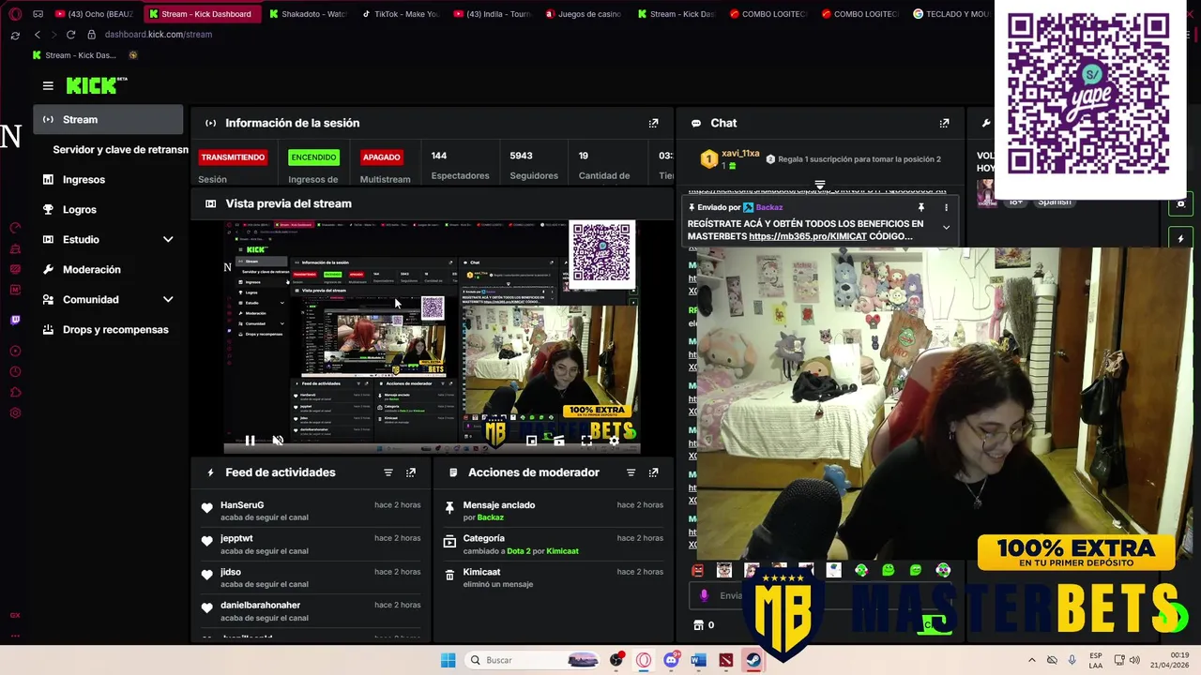Filter the Acciones de moderador list
The width and height of the screenshot is (1201, 675).
[631, 472]
